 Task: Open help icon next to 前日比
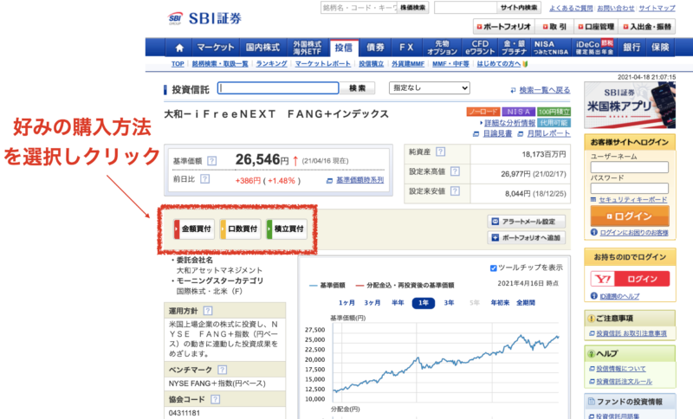tap(204, 179)
